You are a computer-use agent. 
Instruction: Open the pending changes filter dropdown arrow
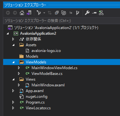44,13
